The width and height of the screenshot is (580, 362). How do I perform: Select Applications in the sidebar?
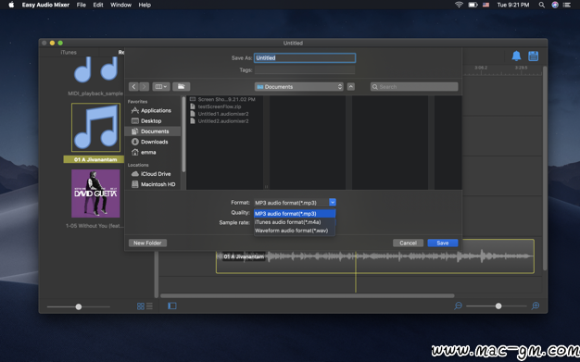153,110
